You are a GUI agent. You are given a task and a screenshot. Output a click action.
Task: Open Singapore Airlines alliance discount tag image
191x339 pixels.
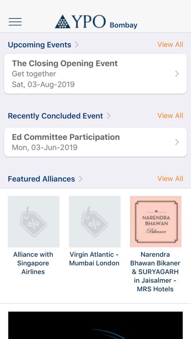tap(34, 222)
